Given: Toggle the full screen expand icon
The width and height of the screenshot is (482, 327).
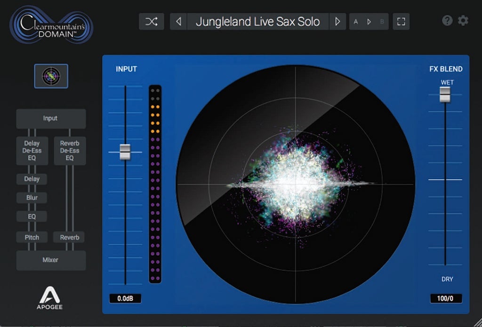Looking at the screenshot, I should 401,22.
